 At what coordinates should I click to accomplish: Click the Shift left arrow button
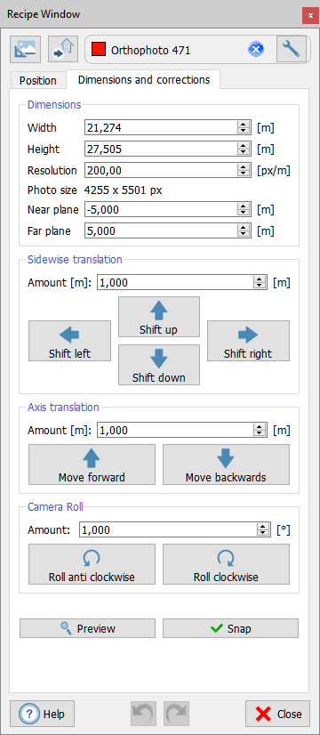(x=70, y=341)
